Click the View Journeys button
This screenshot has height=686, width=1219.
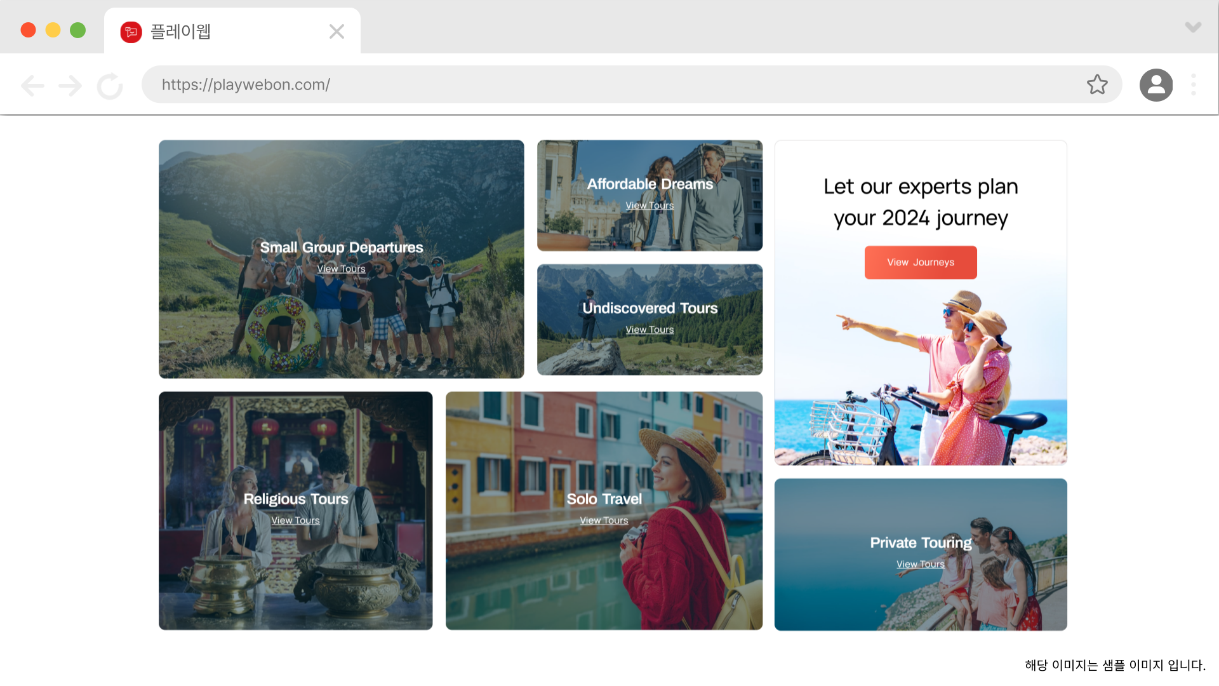(921, 262)
